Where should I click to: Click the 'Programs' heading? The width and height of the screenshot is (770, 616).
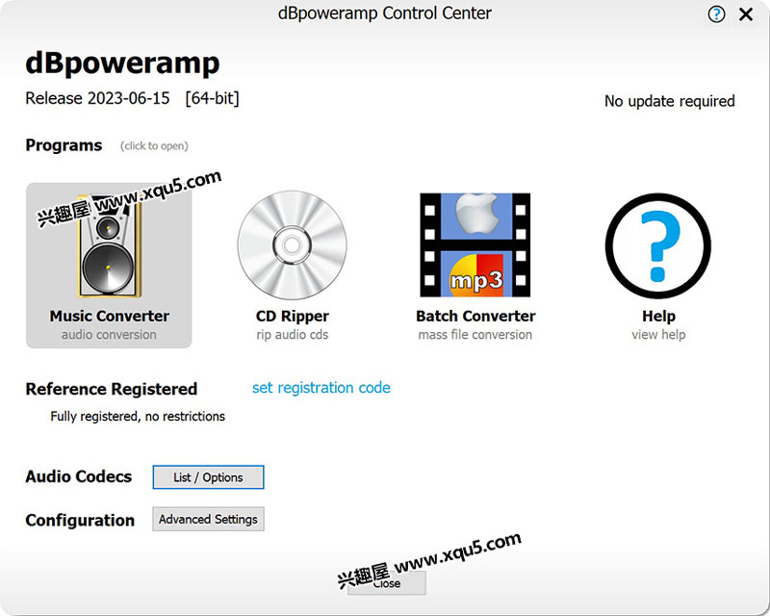point(64,145)
